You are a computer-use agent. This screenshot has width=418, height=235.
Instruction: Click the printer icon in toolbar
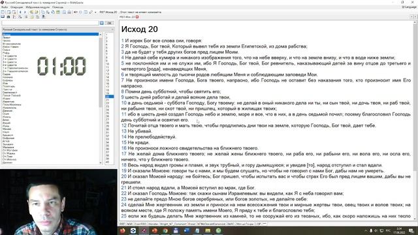(x=69, y=12)
